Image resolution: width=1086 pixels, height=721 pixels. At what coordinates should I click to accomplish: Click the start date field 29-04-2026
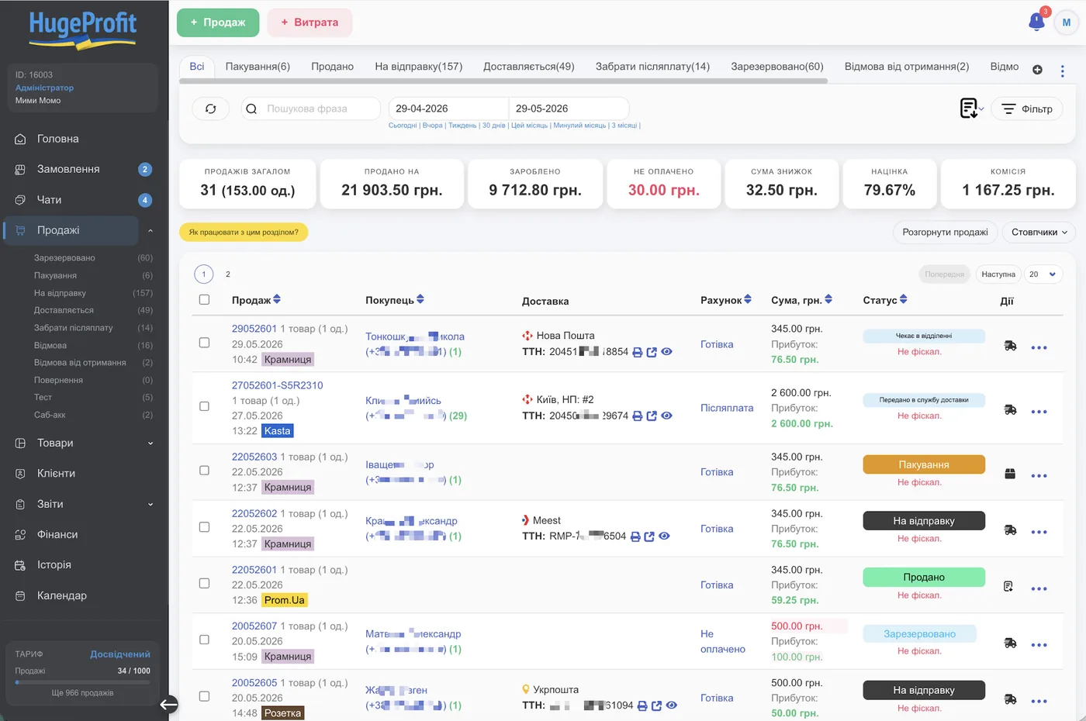tap(448, 109)
